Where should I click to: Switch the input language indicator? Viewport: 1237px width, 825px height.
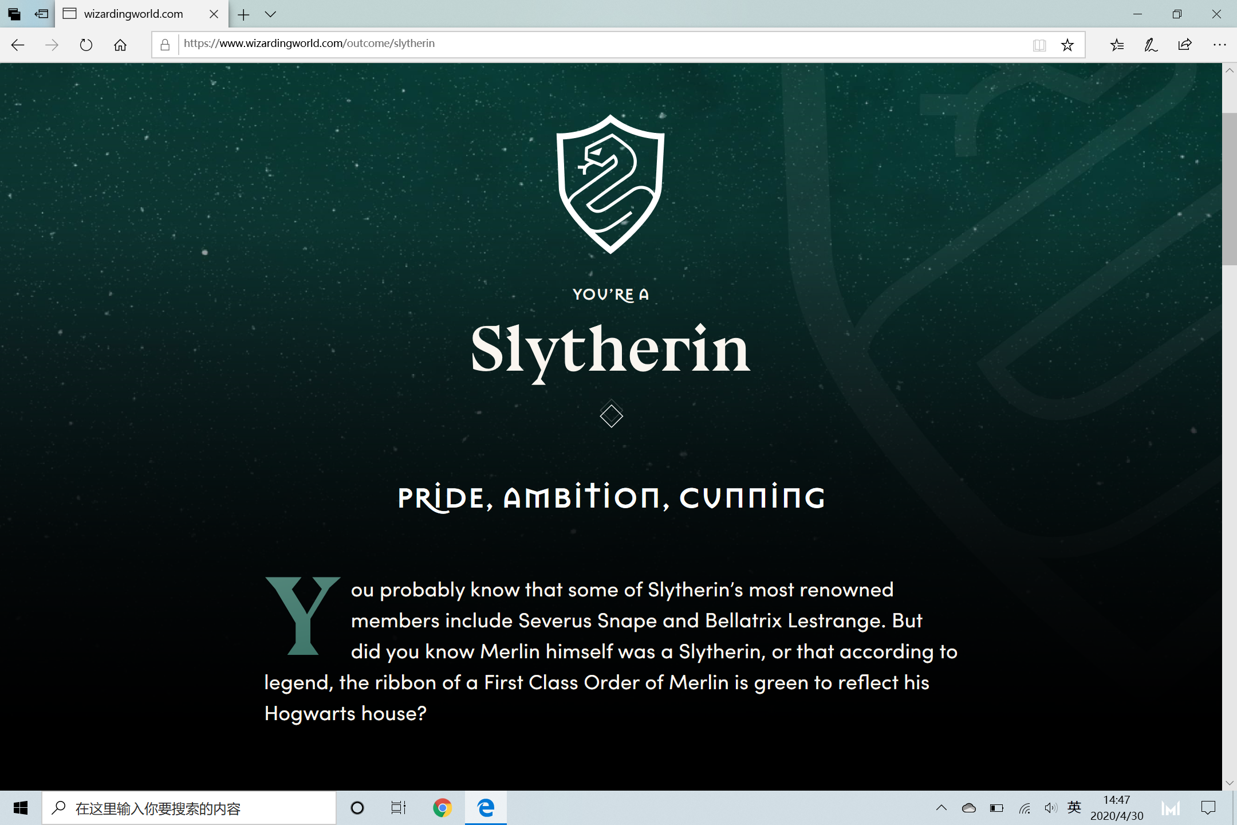[1074, 808]
